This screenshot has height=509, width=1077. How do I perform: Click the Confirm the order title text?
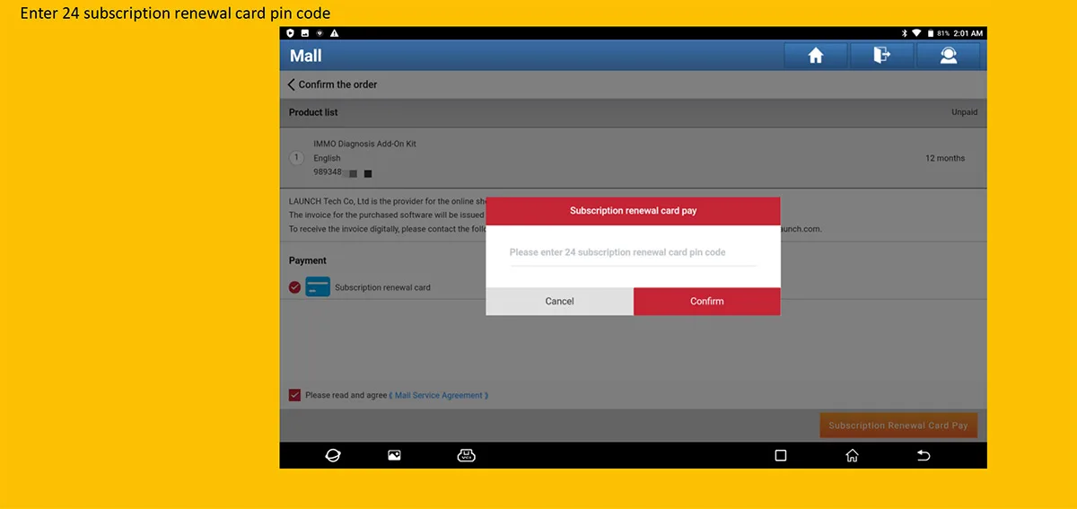coord(337,84)
